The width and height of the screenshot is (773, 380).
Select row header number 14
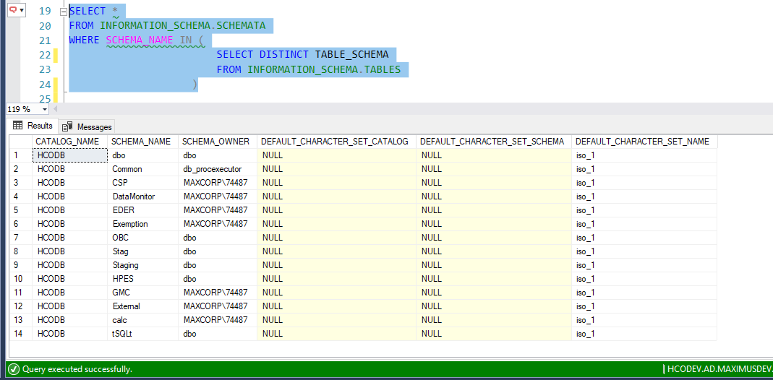(x=21, y=334)
